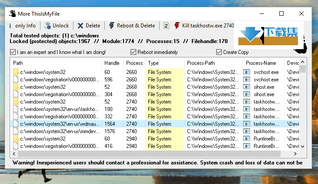Close the More ThisIsMyFile window

(x=301, y=13)
